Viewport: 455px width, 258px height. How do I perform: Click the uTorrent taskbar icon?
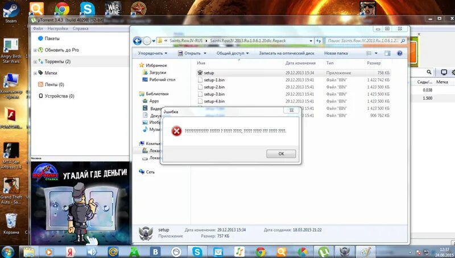point(323,252)
